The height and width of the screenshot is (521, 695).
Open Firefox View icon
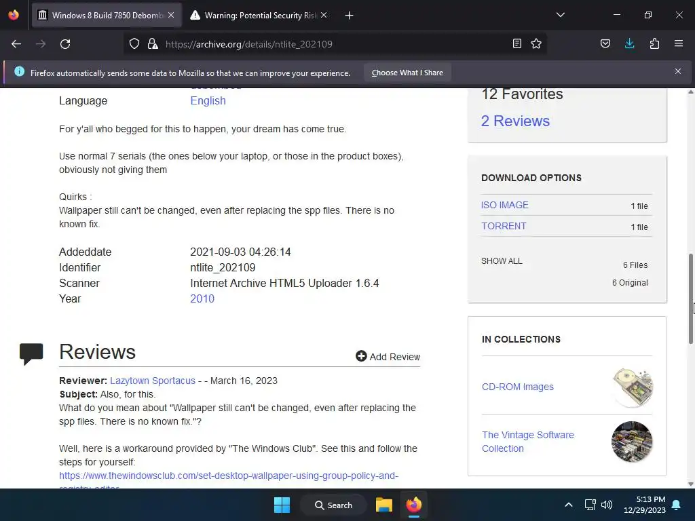coord(14,15)
